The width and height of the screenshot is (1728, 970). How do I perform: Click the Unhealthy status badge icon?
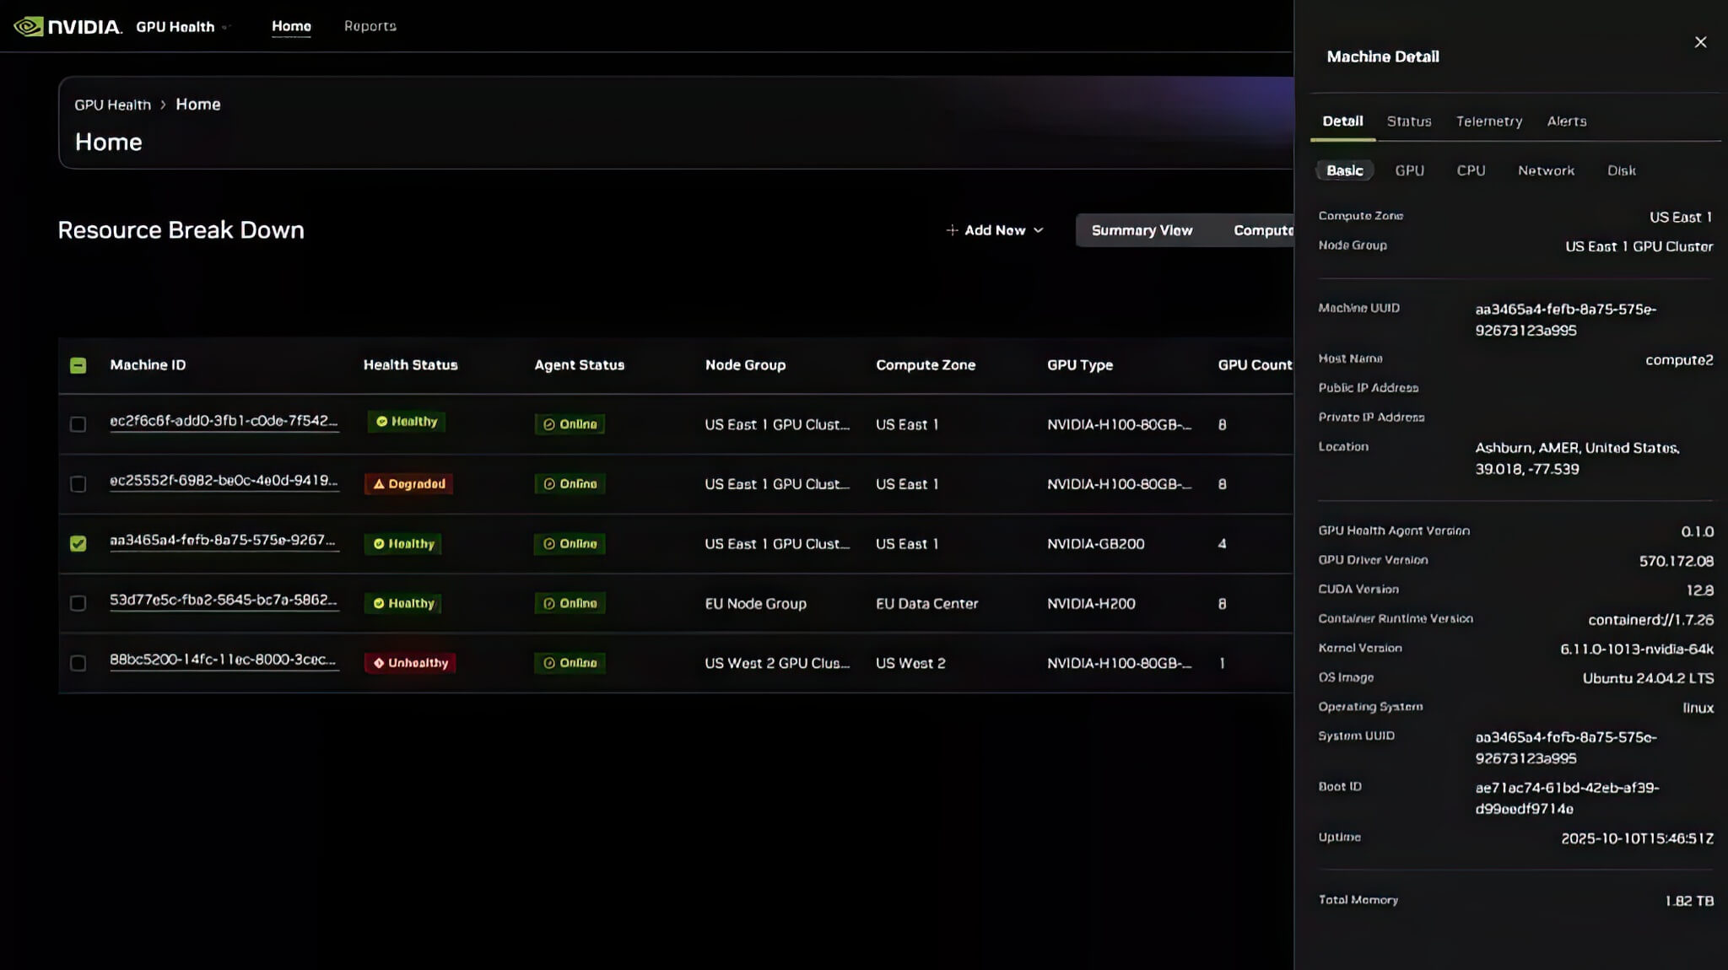(379, 663)
